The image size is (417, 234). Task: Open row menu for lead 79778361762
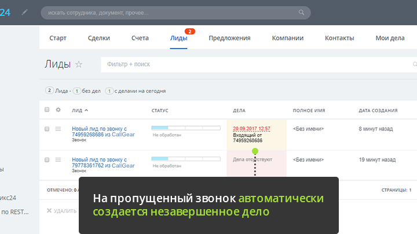tap(58, 159)
